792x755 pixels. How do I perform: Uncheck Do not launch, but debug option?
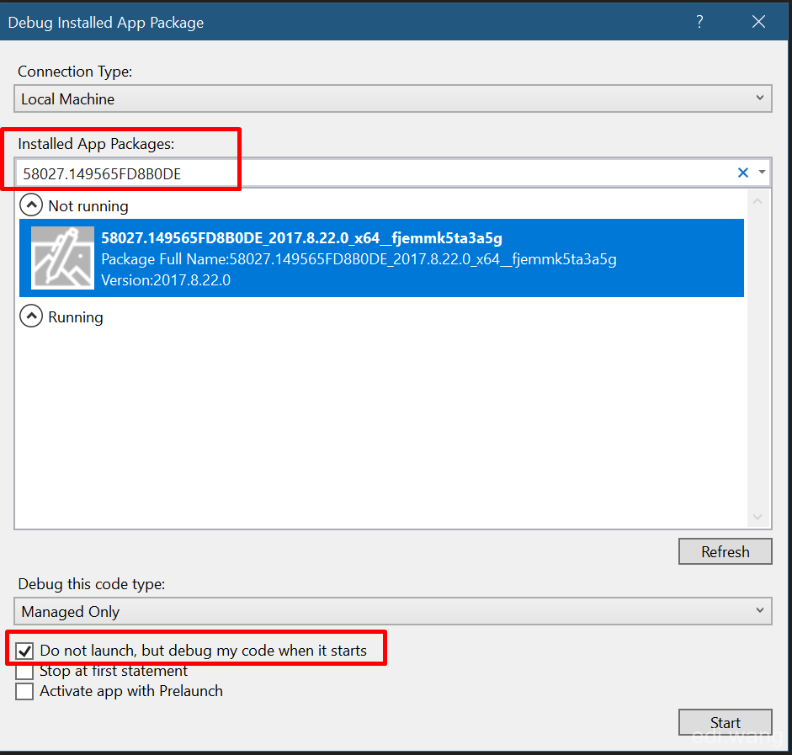(x=24, y=651)
